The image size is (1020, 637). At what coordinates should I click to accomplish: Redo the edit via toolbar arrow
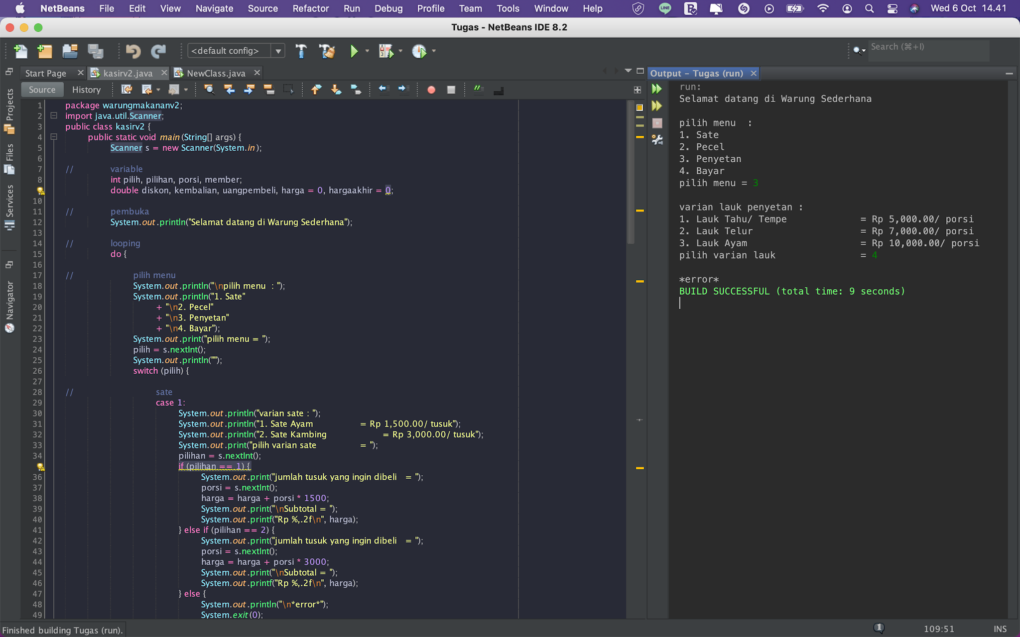point(158,51)
